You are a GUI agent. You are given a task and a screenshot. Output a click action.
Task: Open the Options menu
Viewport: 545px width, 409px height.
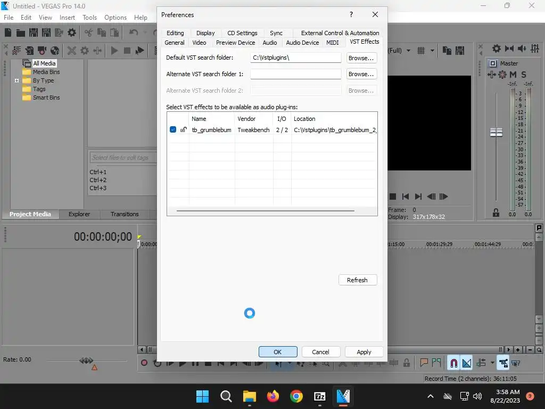115,18
